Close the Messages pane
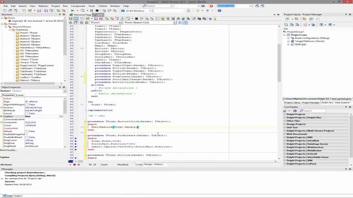 (x=350, y=169)
